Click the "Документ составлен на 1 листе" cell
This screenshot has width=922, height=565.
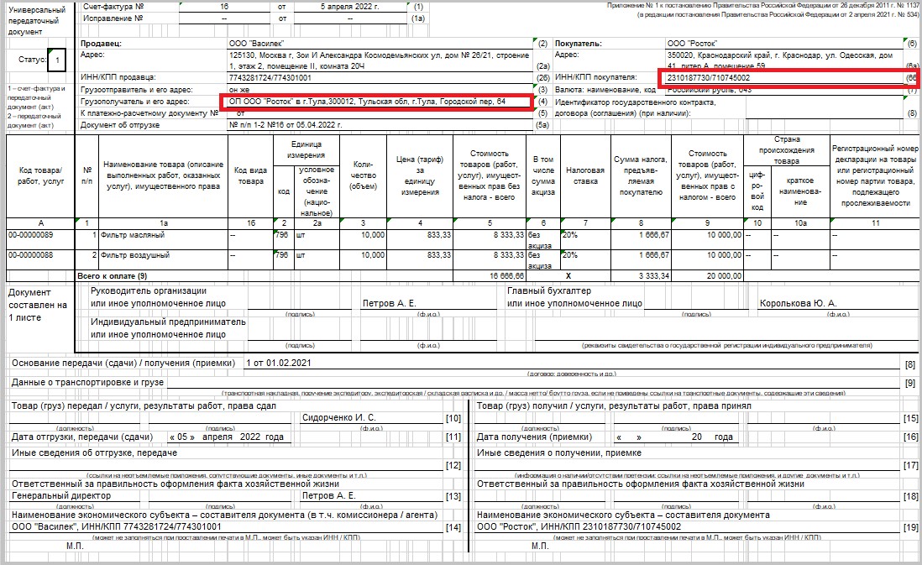[x=38, y=305]
